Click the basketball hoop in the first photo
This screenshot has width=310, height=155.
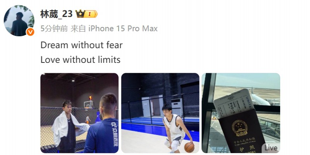pyautogui.click(x=88, y=103)
